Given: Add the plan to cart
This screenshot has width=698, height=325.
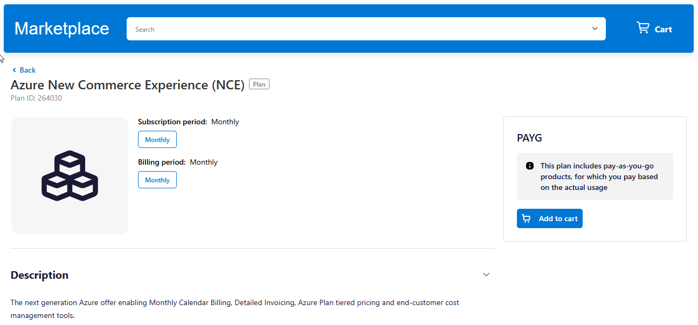Looking at the screenshot, I should 549,218.
